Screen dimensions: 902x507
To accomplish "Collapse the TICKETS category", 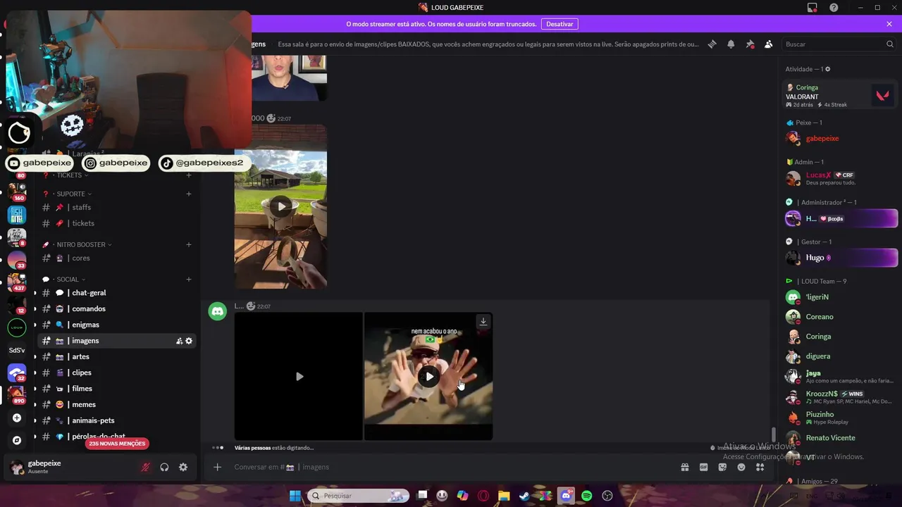I will coord(69,175).
